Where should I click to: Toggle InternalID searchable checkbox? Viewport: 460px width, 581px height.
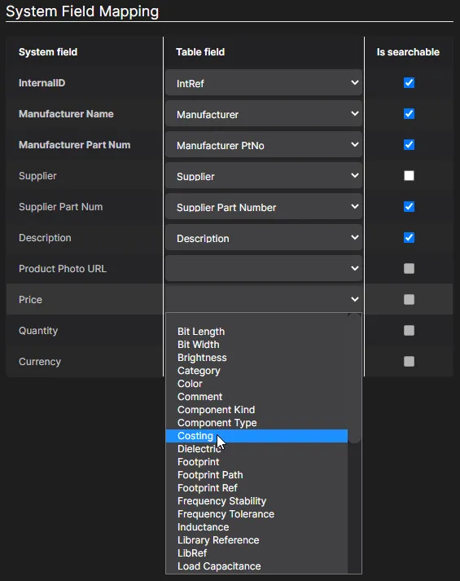(409, 82)
